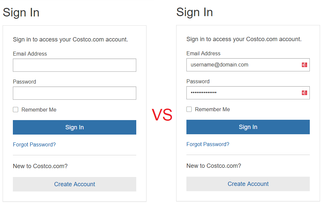Click Password label above the masked dots
The width and height of the screenshot is (322, 203).
[198, 81]
